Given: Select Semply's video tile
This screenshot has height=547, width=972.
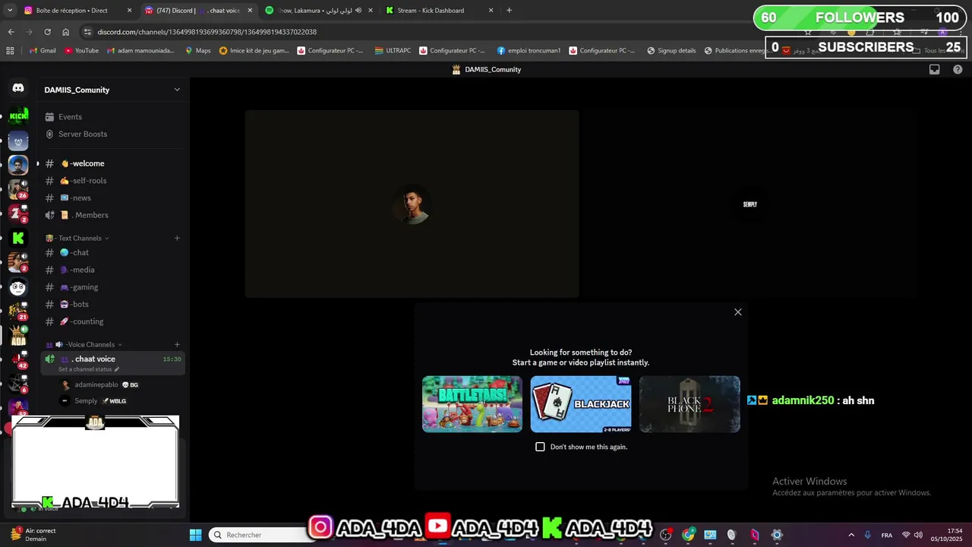Looking at the screenshot, I should coord(750,204).
